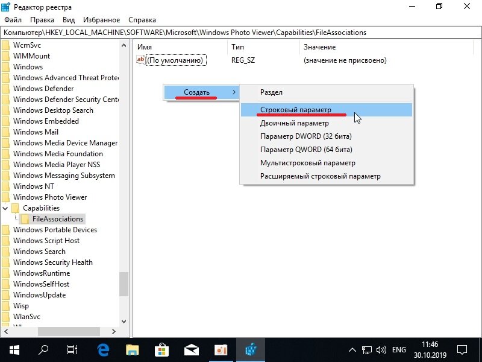Select Windows Media Player NSS key
Viewport: 482px width, 362px height.
tap(57, 164)
